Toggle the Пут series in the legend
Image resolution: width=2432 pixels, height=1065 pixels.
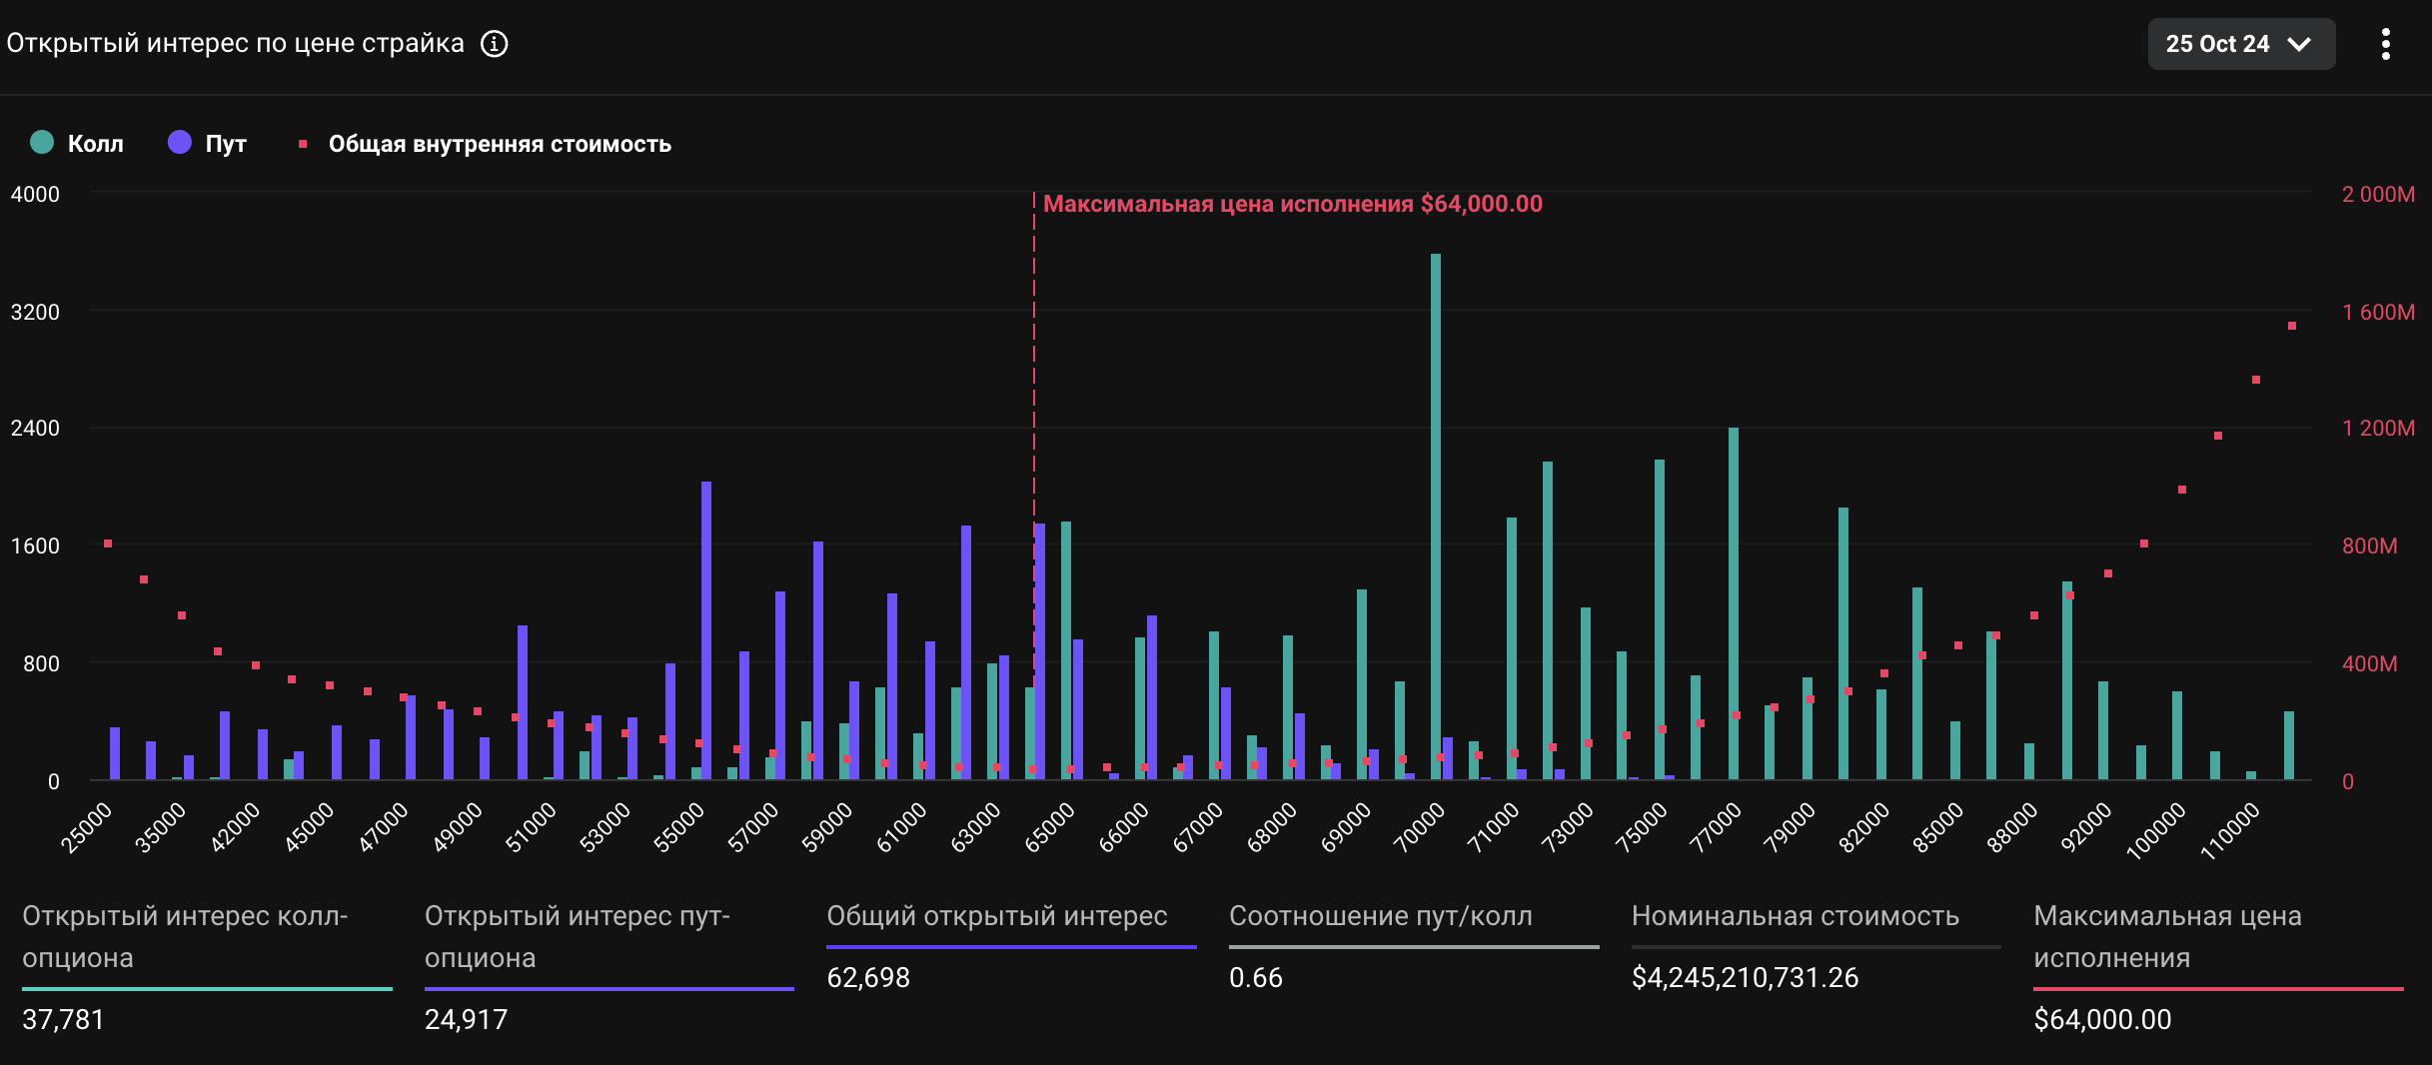tap(208, 144)
